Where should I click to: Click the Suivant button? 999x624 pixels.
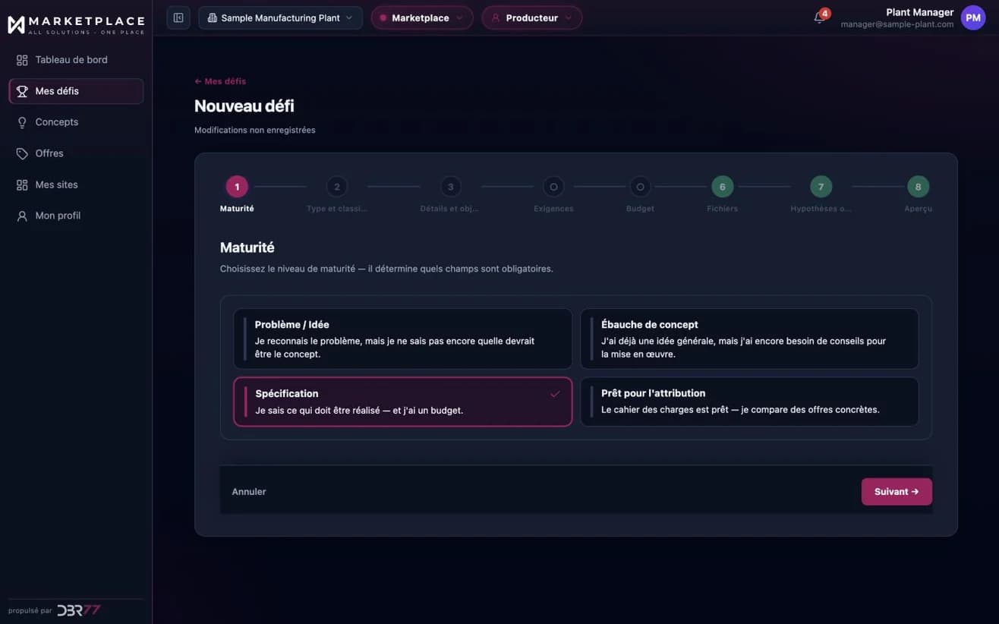[897, 492]
